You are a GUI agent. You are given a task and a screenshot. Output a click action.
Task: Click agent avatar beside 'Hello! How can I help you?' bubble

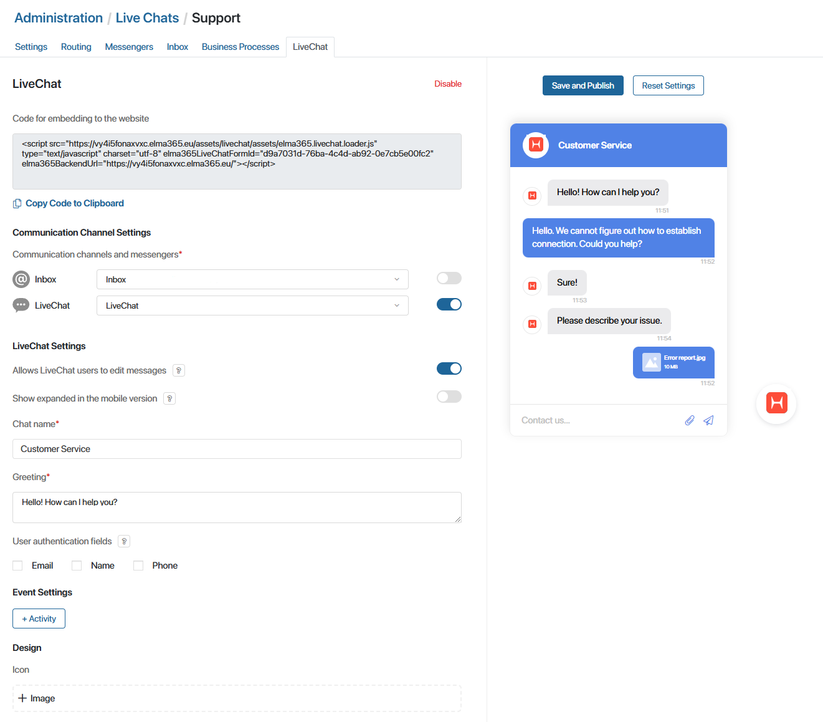[532, 196]
